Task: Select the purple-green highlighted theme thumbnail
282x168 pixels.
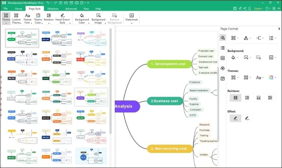Action: tap(91, 97)
